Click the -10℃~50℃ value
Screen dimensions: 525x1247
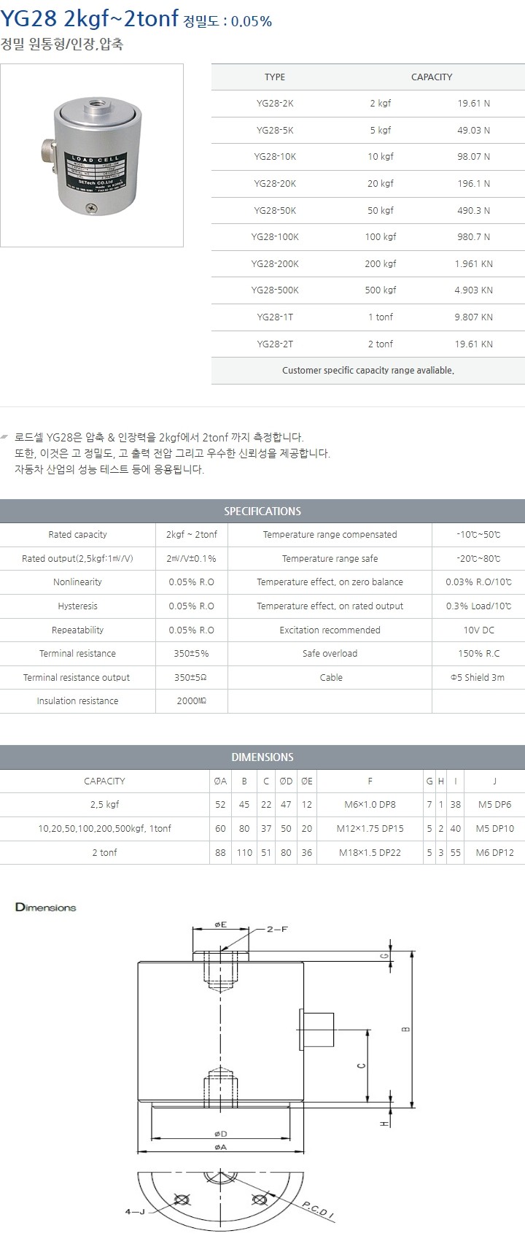[478, 535]
